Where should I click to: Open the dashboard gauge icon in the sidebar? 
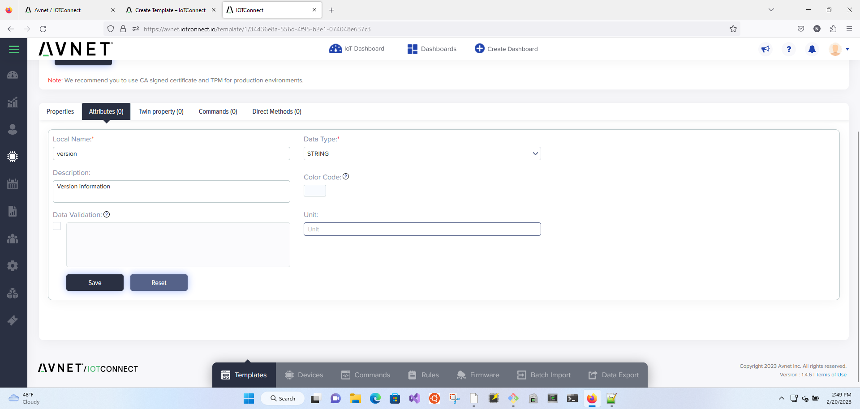tap(13, 75)
